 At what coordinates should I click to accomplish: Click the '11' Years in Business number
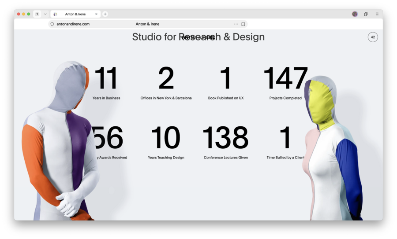[106, 78]
